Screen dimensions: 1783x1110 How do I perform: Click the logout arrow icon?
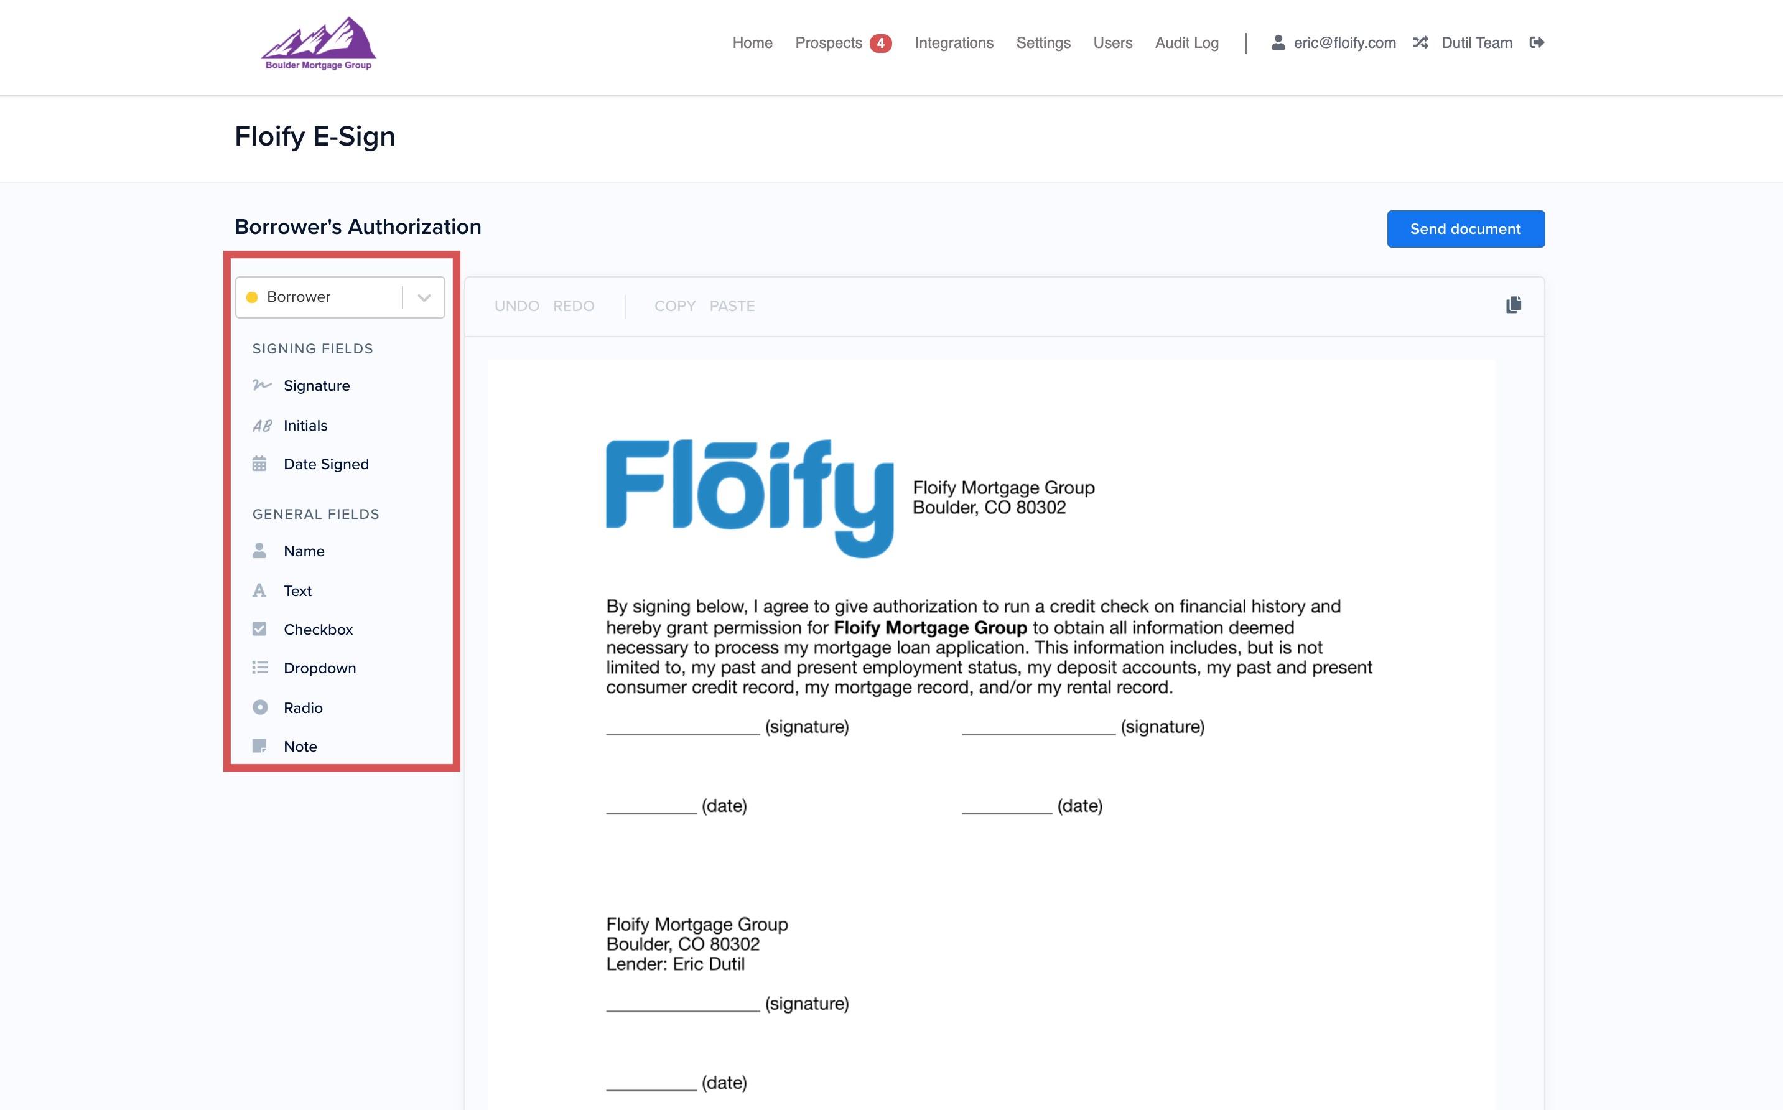point(1537,42)
